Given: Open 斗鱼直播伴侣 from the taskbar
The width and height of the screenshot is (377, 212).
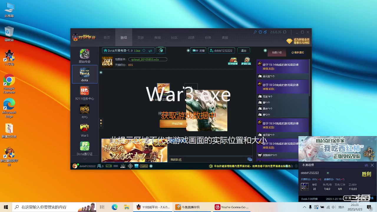Looking at the screenshot, I should point(191,207).
